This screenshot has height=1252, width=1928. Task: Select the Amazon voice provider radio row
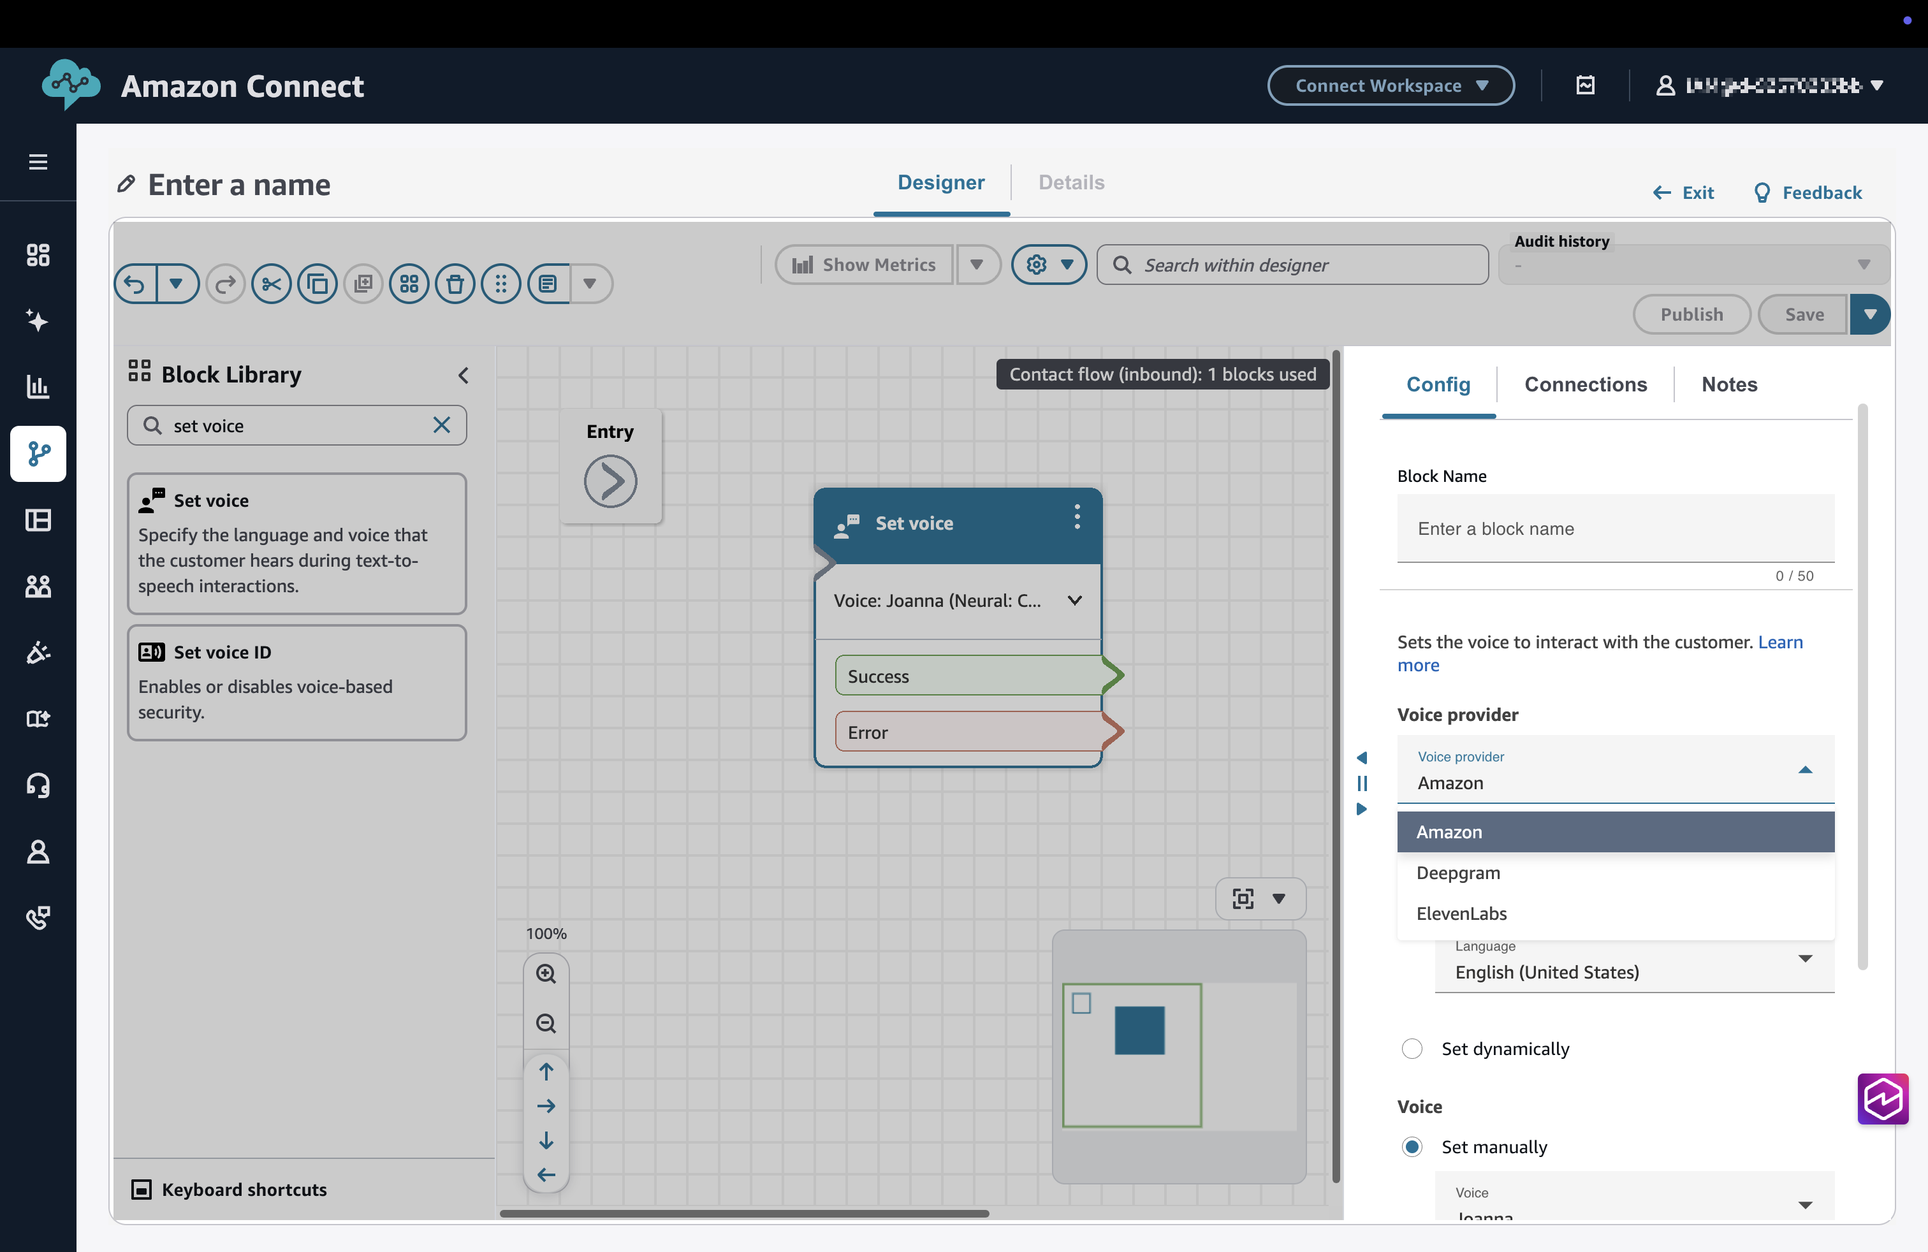pyautogui.click(x=1616, y=832)
